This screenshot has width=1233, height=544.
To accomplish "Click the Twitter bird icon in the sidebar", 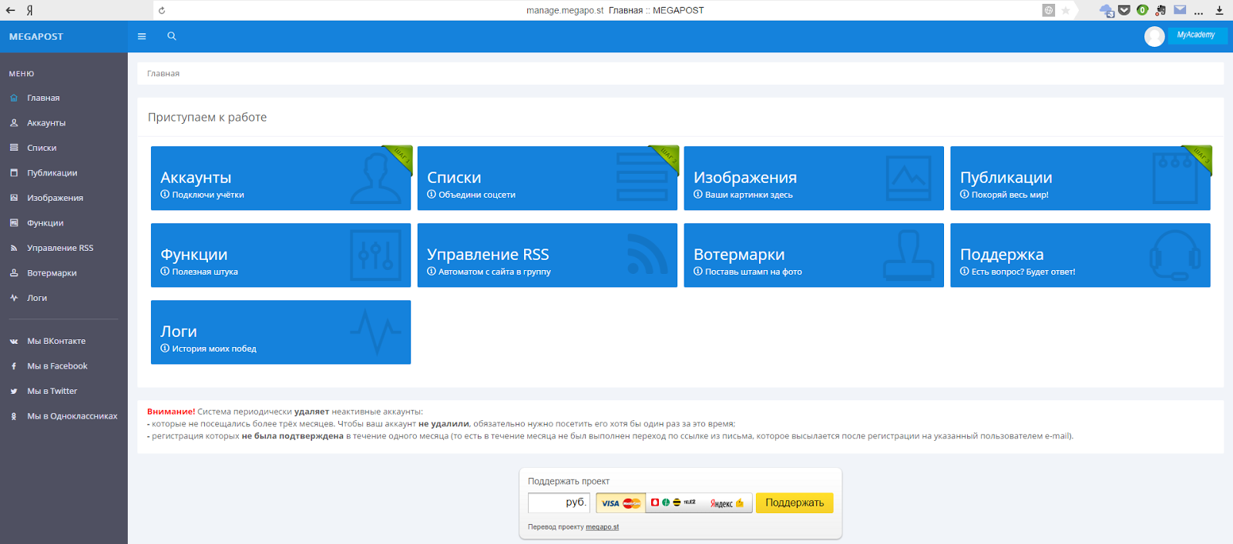I will click(14, 391).
